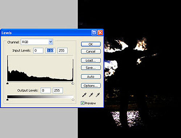181x138 pixels.
Task: Click the OK button
Action: tap(91, 44)
